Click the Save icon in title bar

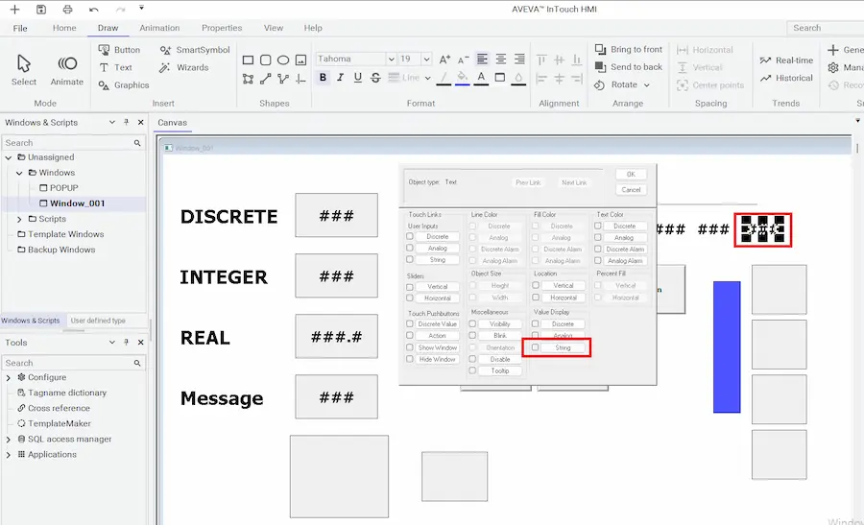tap(41, 9)
